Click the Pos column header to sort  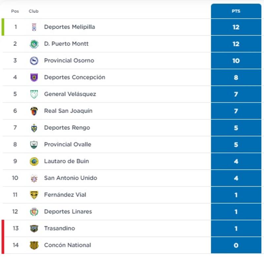[15, 11]
